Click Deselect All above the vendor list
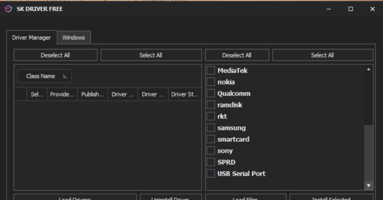 click(237, 55)
